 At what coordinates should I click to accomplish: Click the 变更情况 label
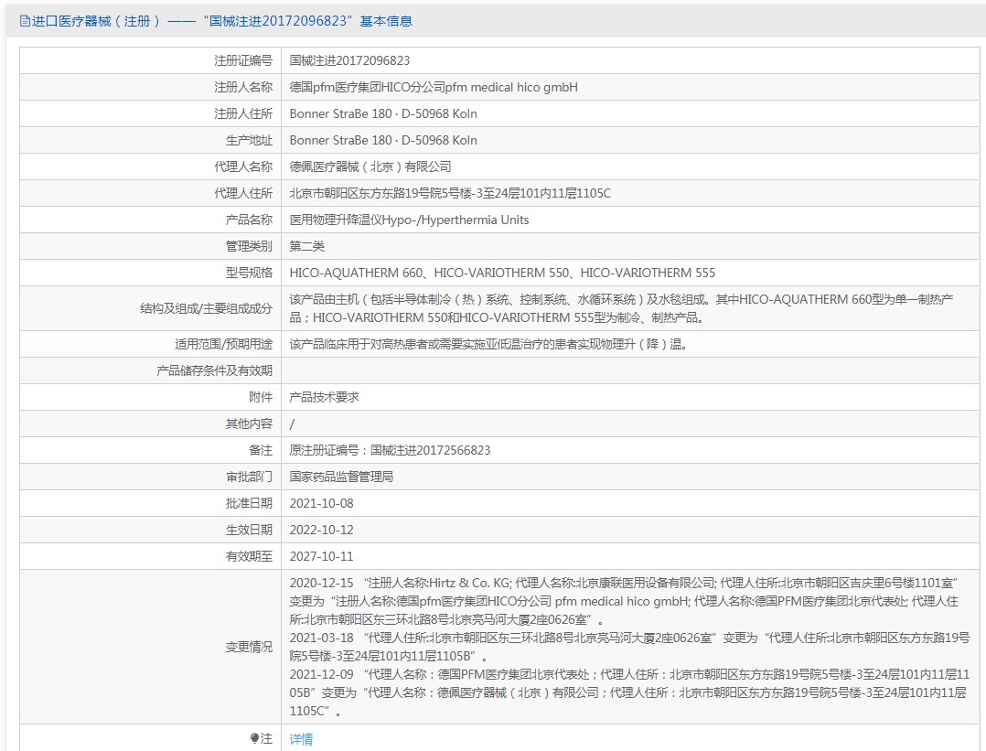249,647
